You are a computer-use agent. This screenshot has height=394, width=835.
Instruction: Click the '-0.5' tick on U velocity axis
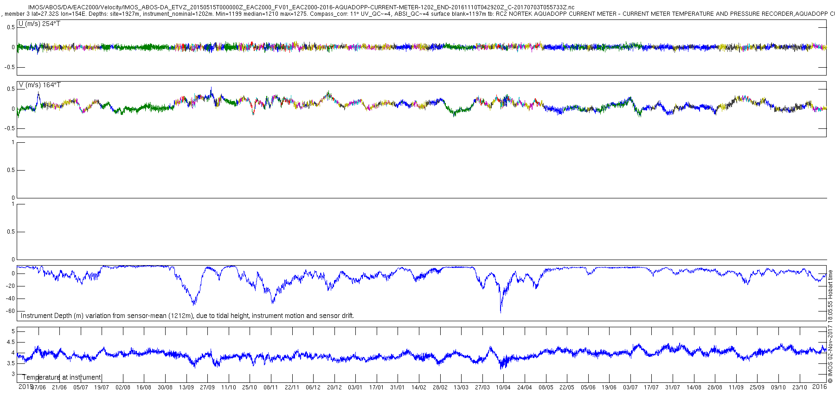pos(10,67)
